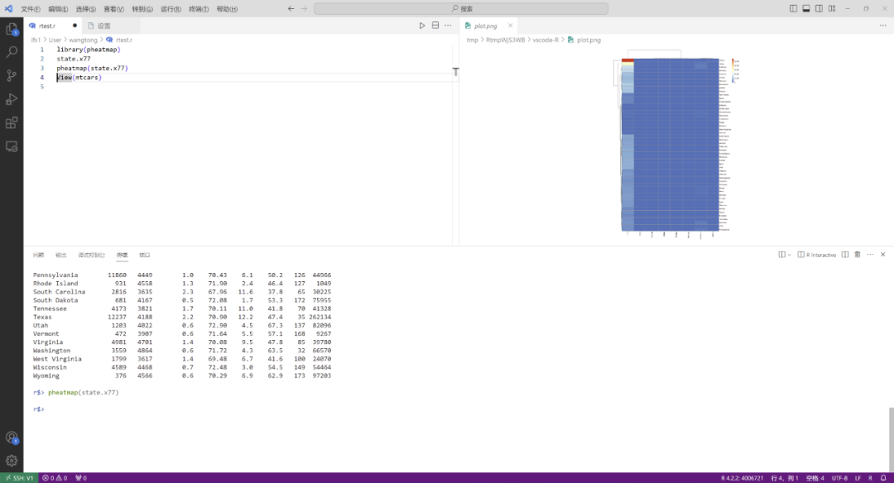Open customize layout options
Viewport: 894px width, 483px height.
(832, 8)
